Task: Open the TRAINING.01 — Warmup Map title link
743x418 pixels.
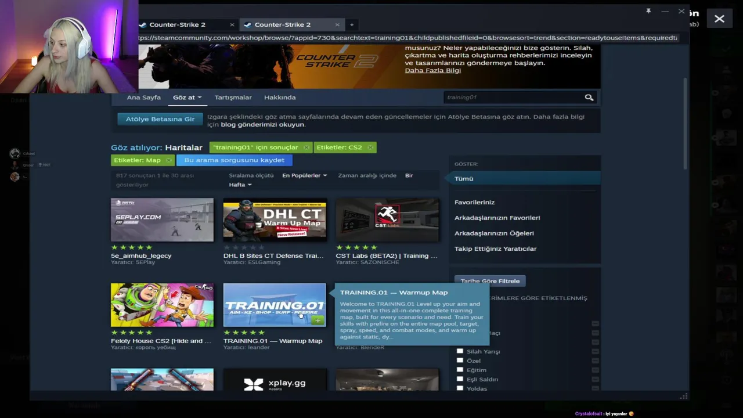Action: 273,341
